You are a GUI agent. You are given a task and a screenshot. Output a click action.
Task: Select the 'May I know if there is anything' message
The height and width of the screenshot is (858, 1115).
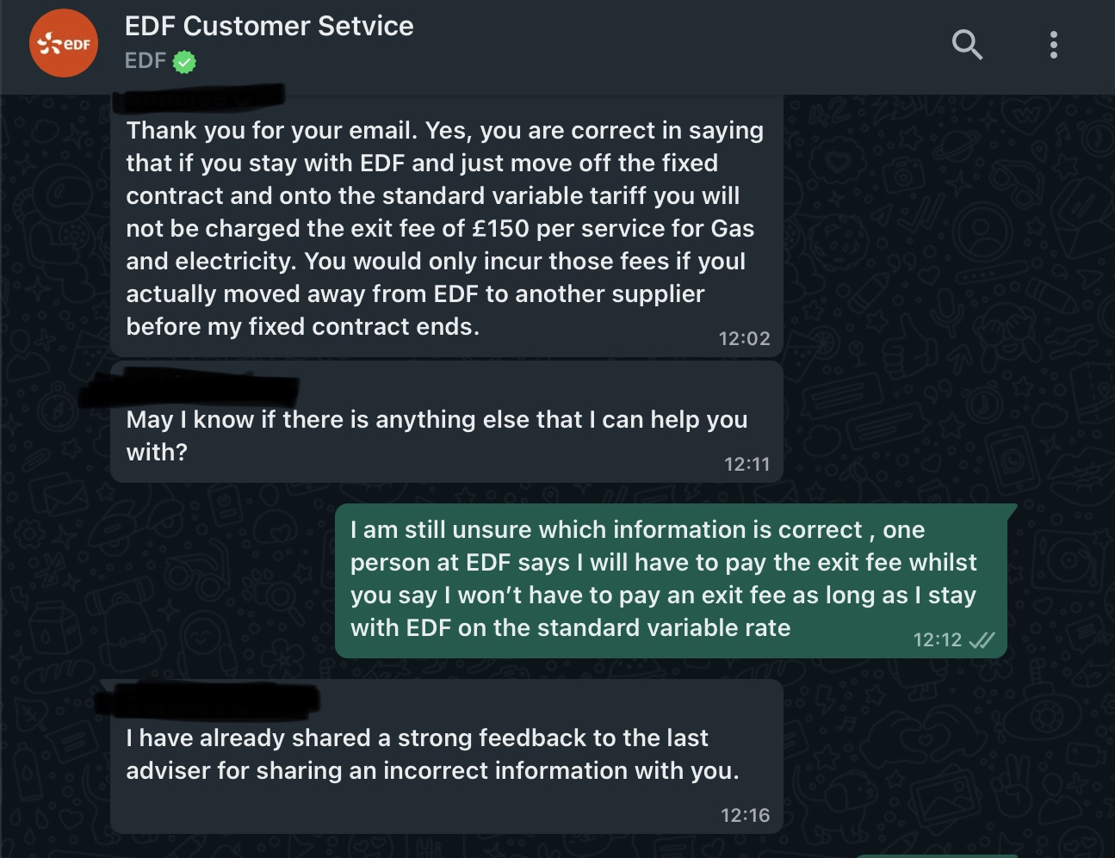point(447,423)
